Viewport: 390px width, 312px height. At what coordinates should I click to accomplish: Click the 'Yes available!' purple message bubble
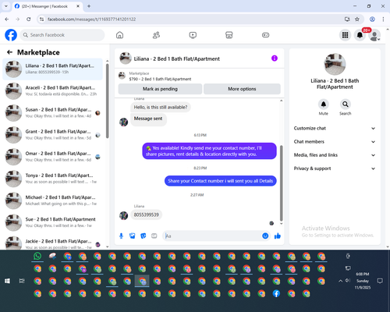[x=209, y=151]
